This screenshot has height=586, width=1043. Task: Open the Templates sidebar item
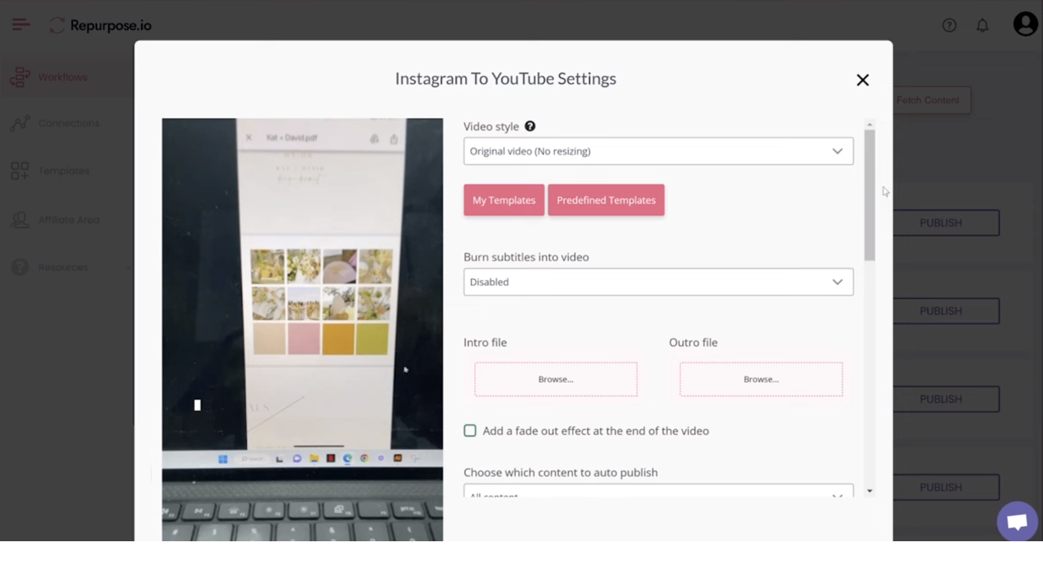(64, 171)
